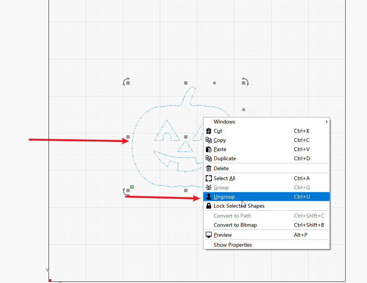Click the left-middle resize handle of the pumpkin

[x=128, y=137]
